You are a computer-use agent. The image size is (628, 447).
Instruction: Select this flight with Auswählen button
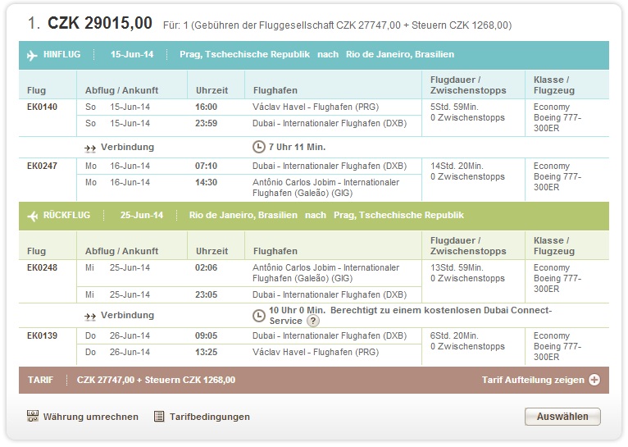(x=562, y=417)
